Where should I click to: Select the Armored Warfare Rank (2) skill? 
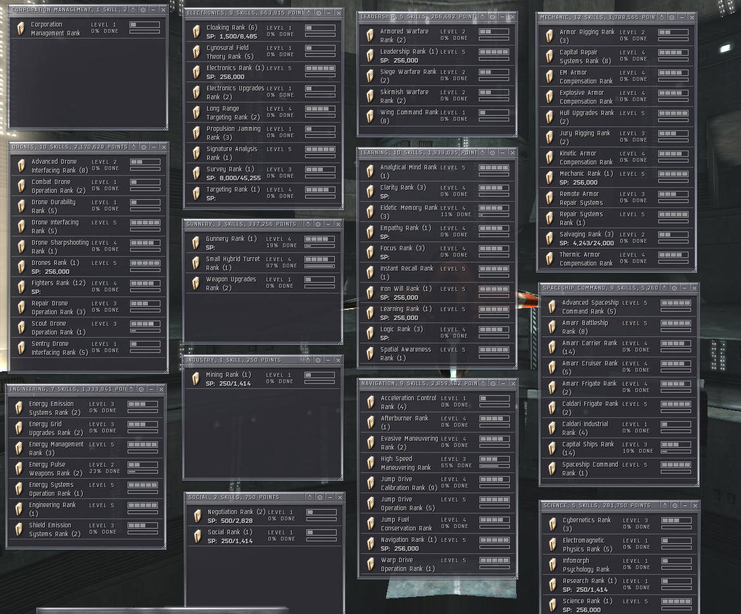click(437, 35)
